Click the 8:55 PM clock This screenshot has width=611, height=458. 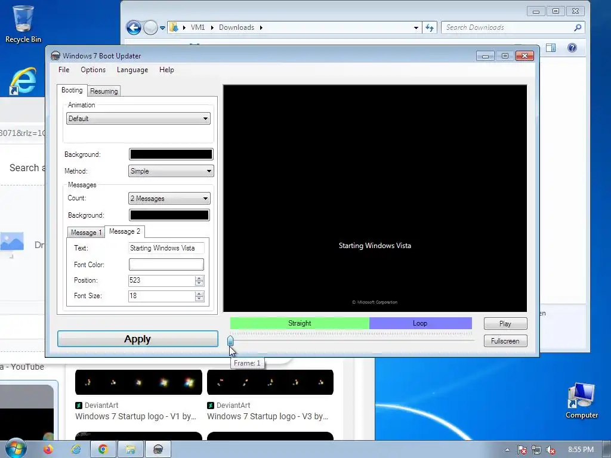581,450
